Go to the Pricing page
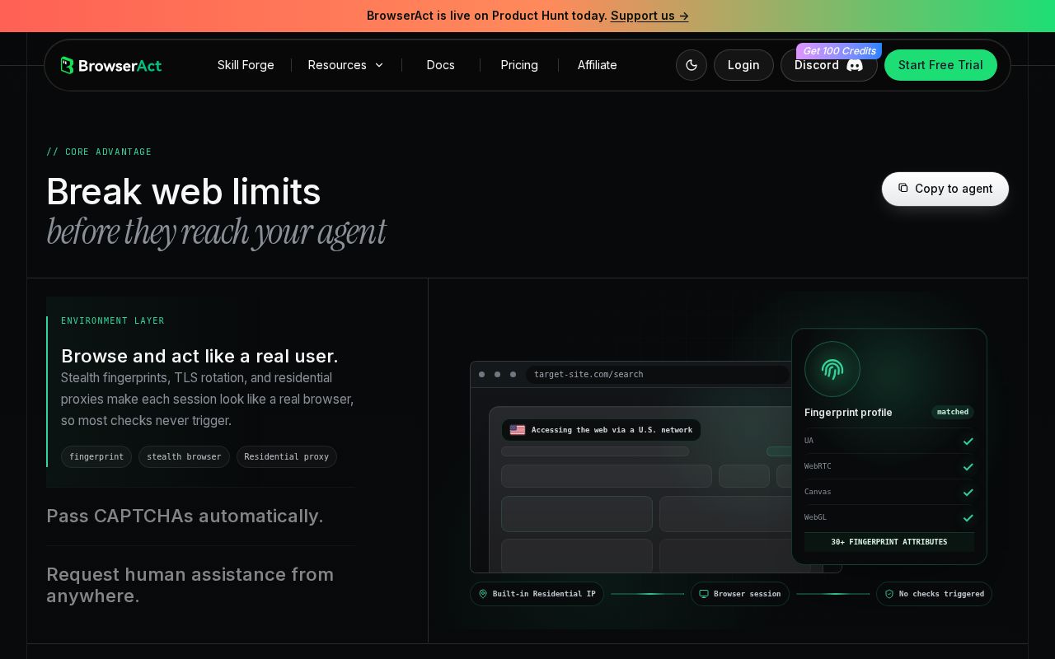Viewport: 1055px width, 659px height. [519, 65]
